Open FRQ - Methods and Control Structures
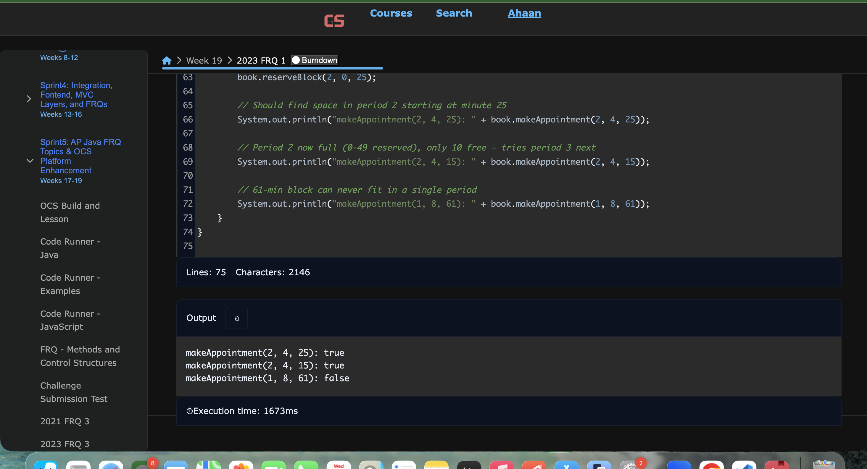867x469 pixels. point(80,356)
